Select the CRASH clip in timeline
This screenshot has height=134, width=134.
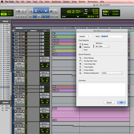click(91, 114)
